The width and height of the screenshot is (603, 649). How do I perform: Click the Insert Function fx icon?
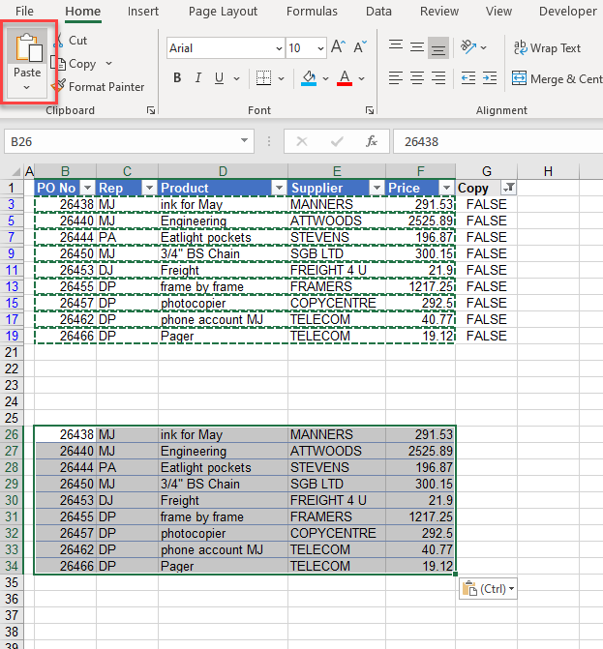point(371,141)
